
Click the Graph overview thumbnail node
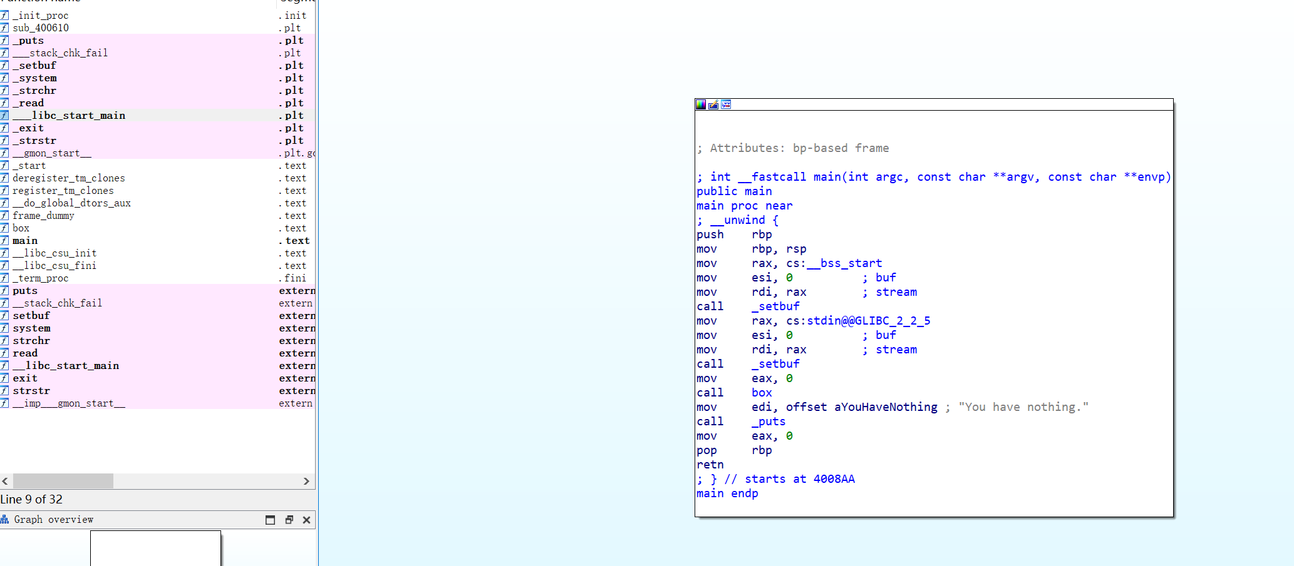click(155, 548)
